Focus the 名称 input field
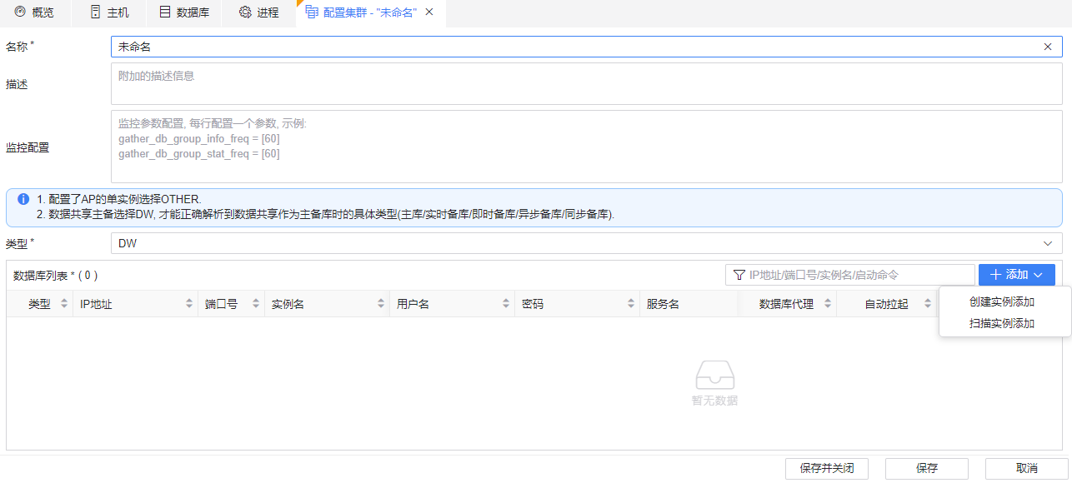The height and width of the screenshot is (483, 1072). click(x=586, y=47)
